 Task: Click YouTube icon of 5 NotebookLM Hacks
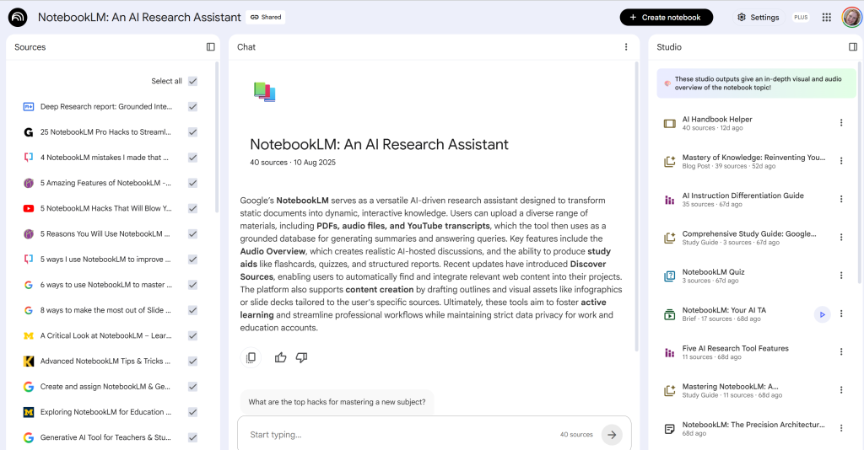coord(29,208)
